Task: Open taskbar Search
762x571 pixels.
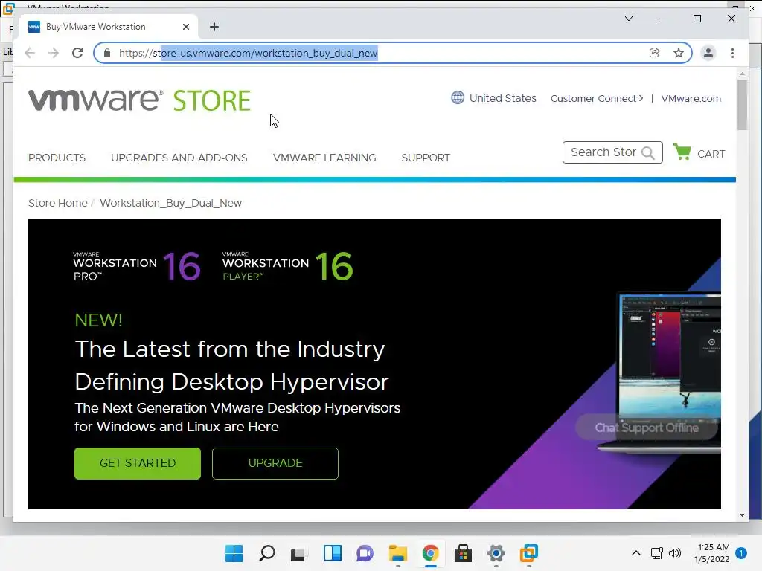Action: [x=267, y=553]
